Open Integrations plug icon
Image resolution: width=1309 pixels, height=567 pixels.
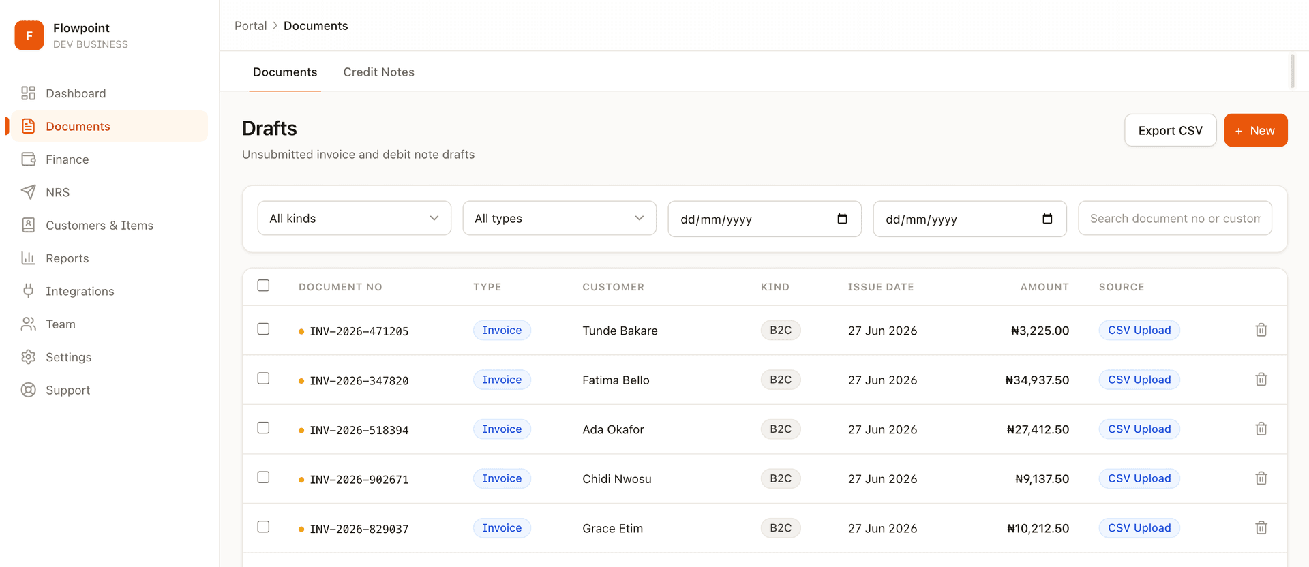click(28, 291)
